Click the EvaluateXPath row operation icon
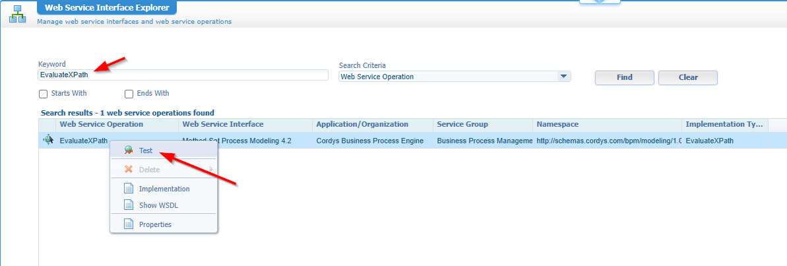The image size is (787, 266). click(x=48, y=140)
